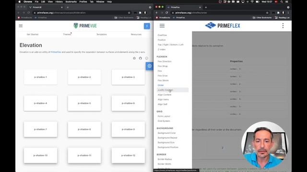Screen dimensions: 307x172
Task: Open Other Bookmarks folder in left browser
Action: click(124, 18)
